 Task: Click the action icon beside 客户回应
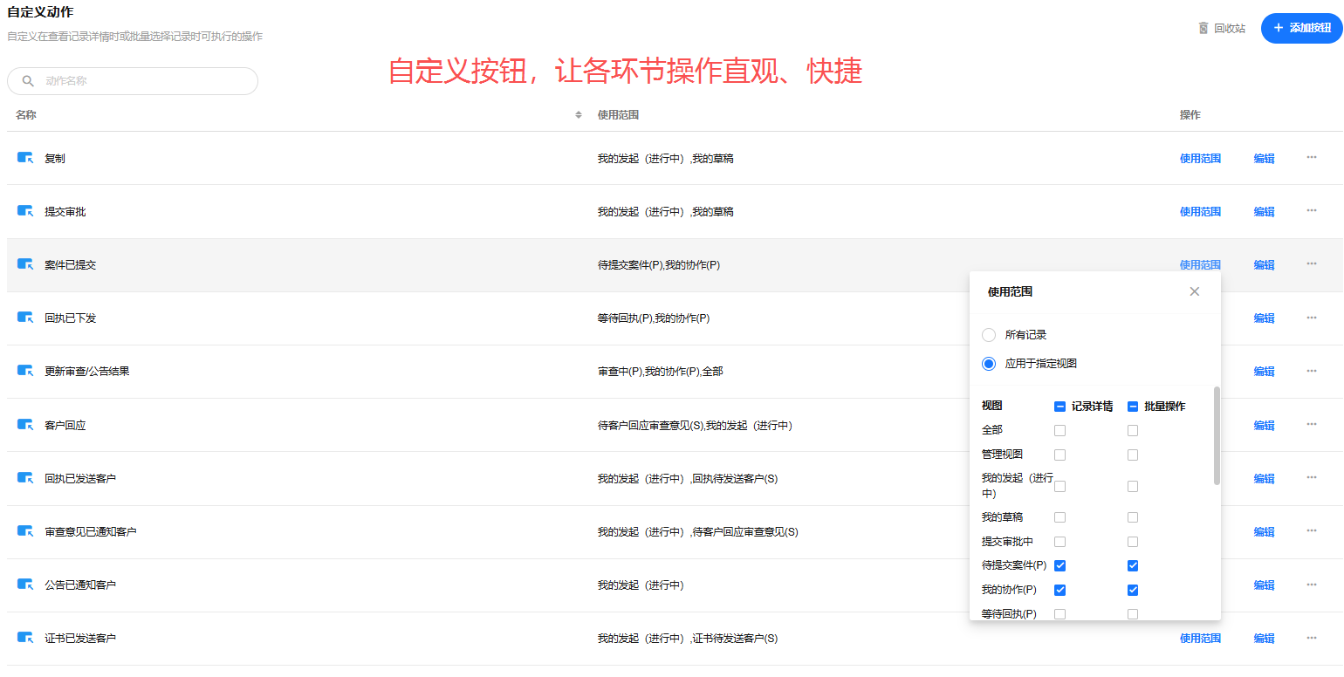click(x=25, y=425)
